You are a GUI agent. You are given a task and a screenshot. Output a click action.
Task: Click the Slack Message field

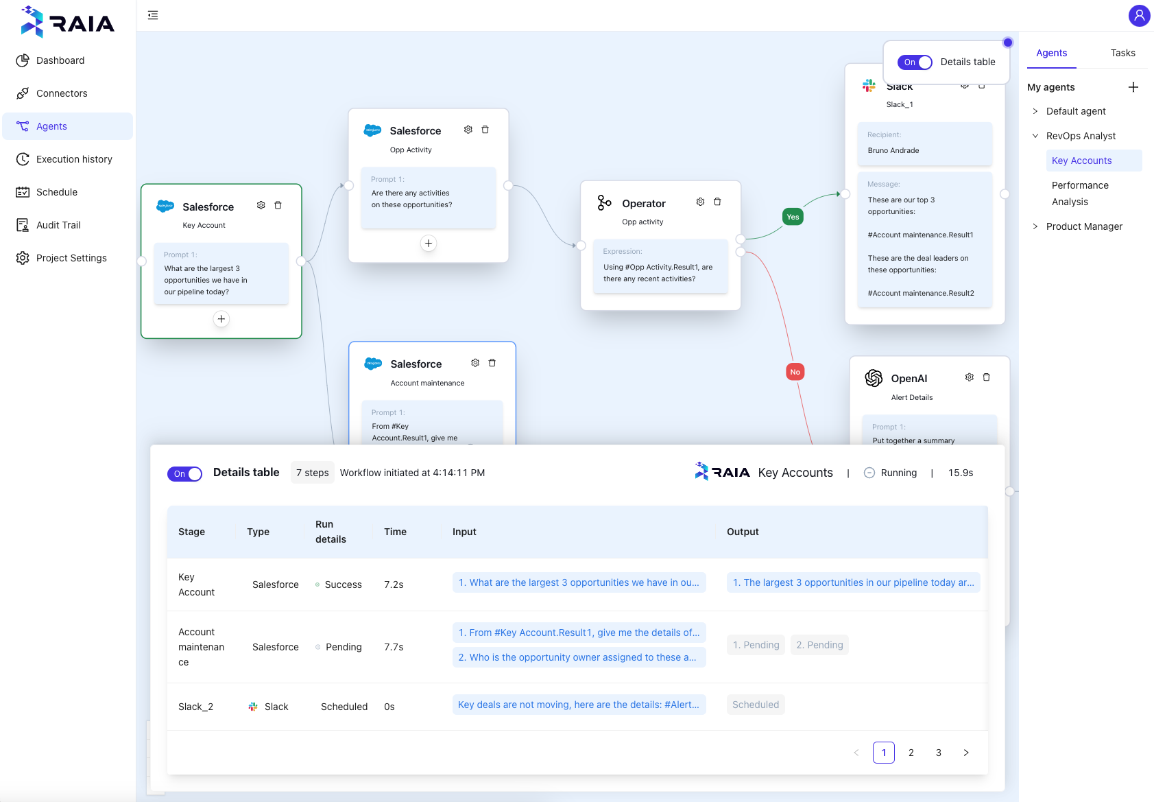coord(925,239)
